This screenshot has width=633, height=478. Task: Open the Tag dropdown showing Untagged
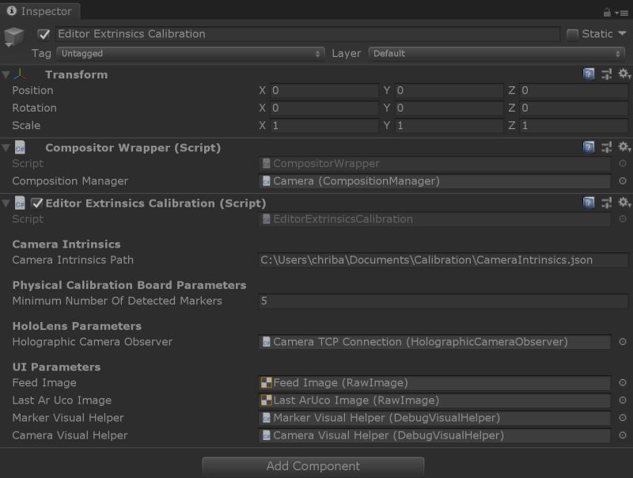click(190, 53)
